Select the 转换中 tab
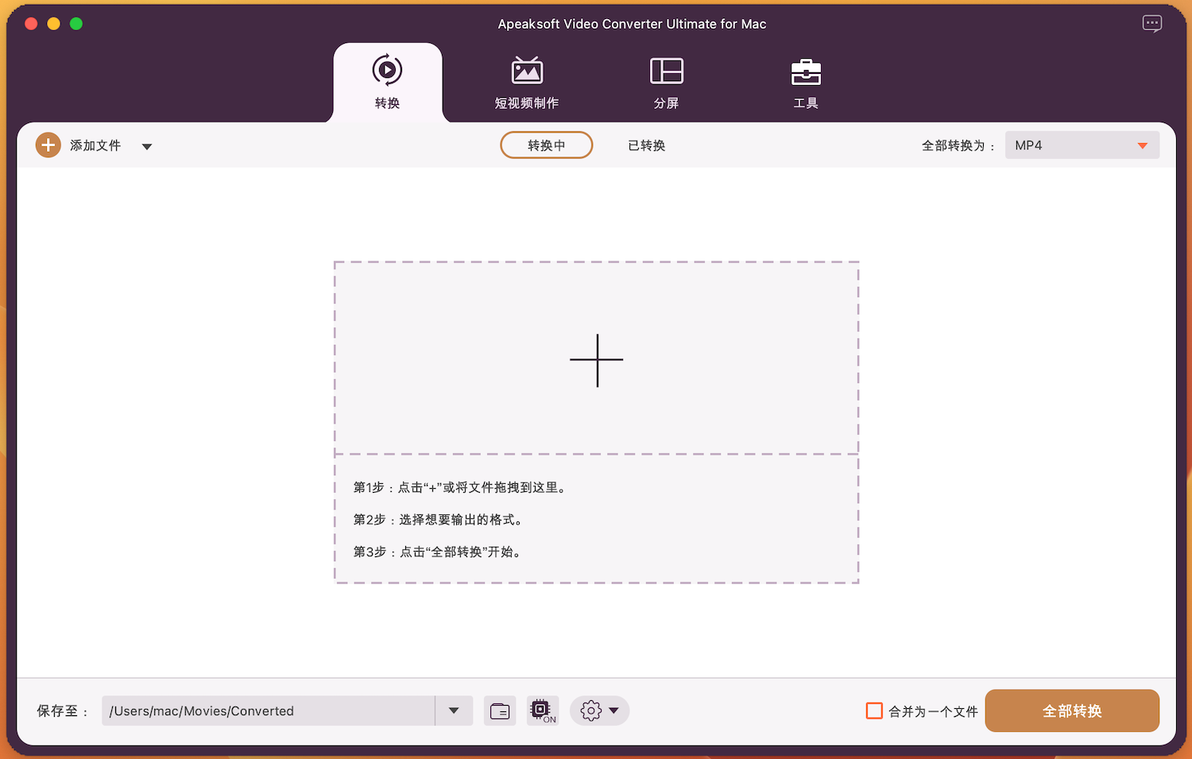Image resolution: width=1192 pixels, height=759 pixels. pyautogui.click(x=546, y=145)
